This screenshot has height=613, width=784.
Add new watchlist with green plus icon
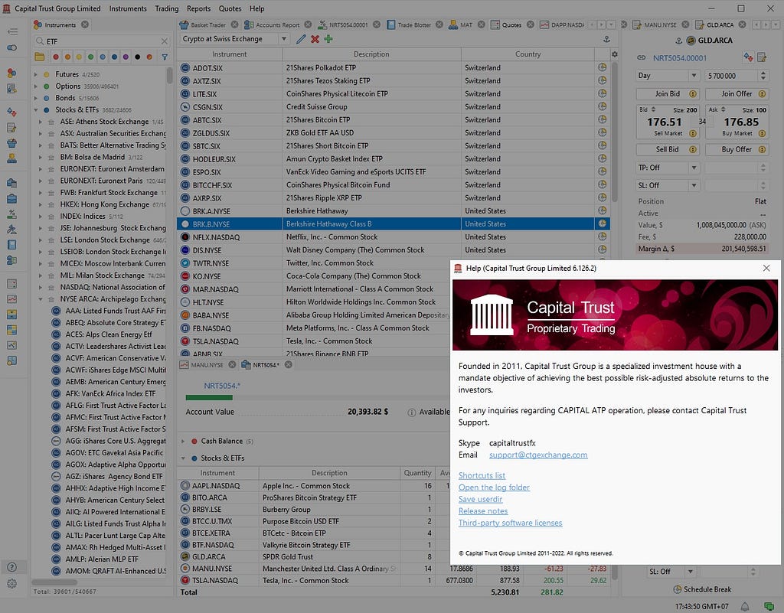328,39
